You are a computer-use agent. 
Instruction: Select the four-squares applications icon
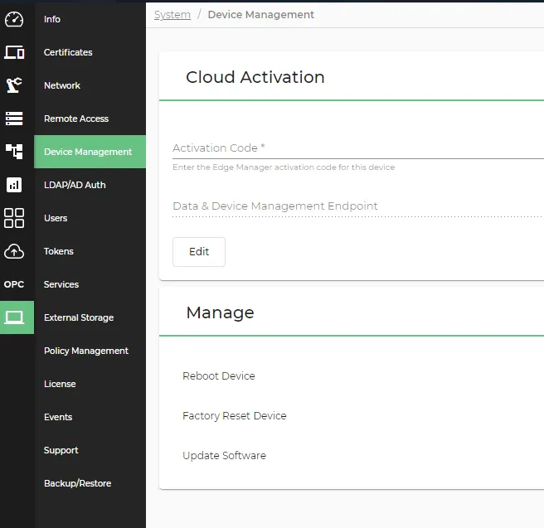click(x=14, y=218)
